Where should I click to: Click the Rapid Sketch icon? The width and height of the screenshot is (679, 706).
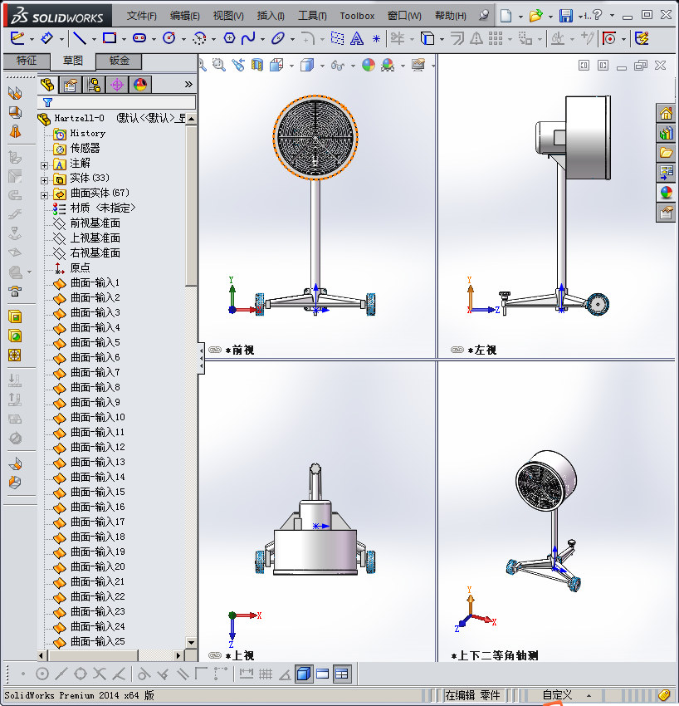pos(642,39)
